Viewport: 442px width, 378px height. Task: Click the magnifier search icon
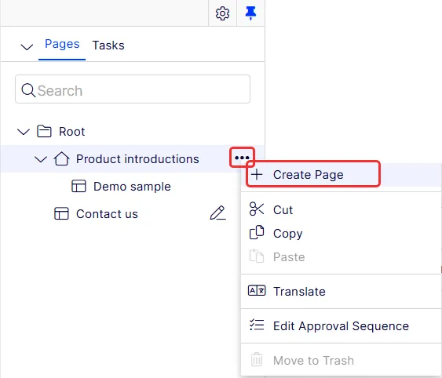coord(28,90)
